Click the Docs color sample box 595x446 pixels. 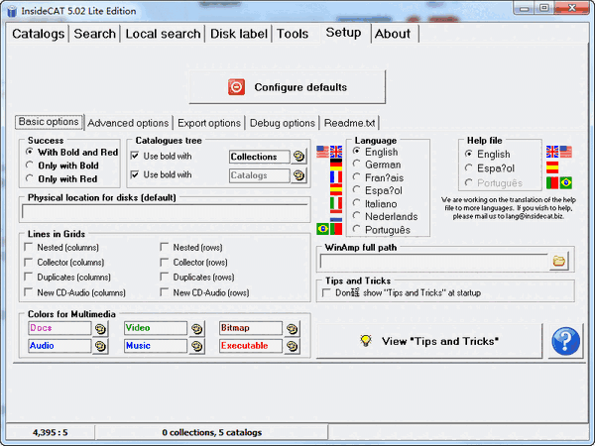coord(59,328)
